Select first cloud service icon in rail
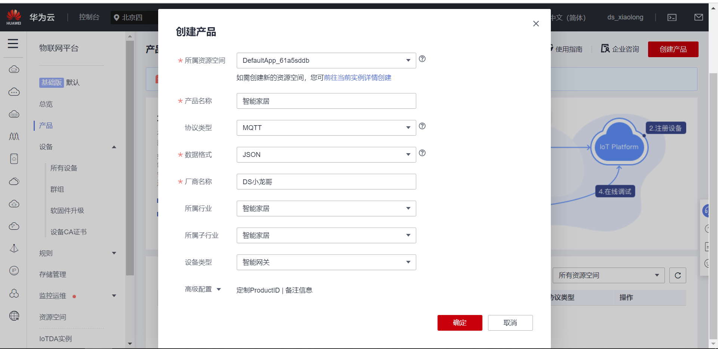Screen dimensions: 718x349 coord(14,69)
